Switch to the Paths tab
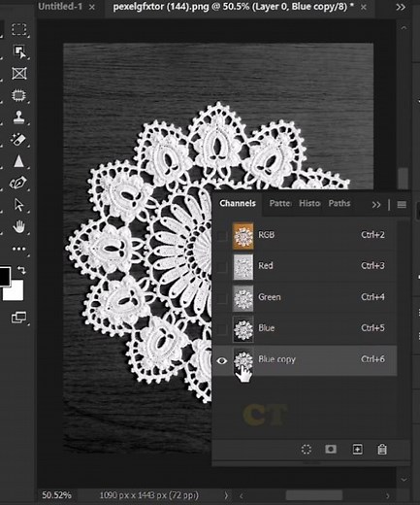Image resolution: width=420 pixels, height=505 pixels. (x=339, y=203)
